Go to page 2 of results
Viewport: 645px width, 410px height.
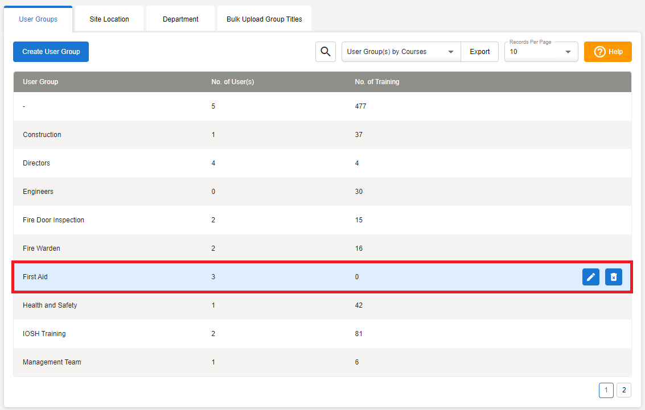click(624, 390)
